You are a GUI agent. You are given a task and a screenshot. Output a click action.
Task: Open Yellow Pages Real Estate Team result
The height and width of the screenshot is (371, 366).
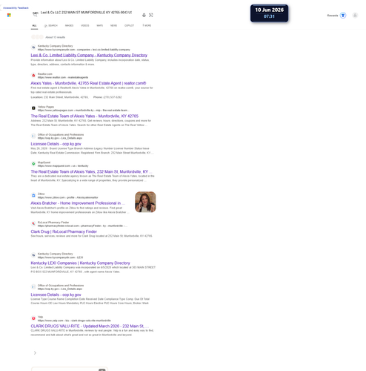(84, 116)
